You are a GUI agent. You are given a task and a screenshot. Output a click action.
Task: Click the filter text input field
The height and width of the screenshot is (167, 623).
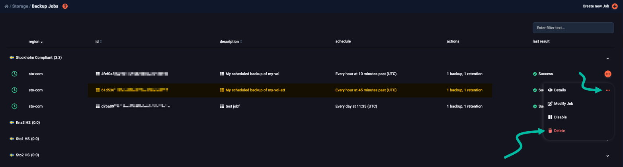[573, 28]
